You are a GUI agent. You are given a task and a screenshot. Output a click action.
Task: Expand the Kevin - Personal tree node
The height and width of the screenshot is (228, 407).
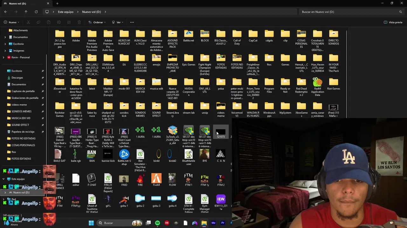[3, 57]
